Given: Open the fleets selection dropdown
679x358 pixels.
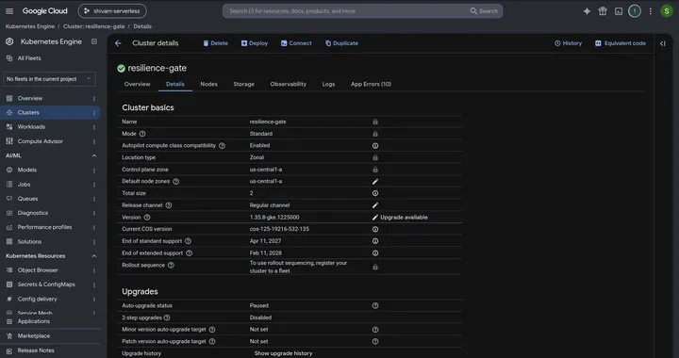Looking at the screenshot, I should click(49, 79).
